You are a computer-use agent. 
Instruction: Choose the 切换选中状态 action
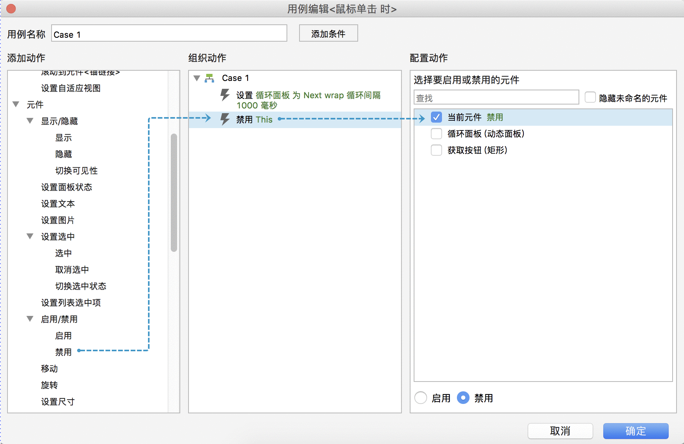click(x=81, y=286)
